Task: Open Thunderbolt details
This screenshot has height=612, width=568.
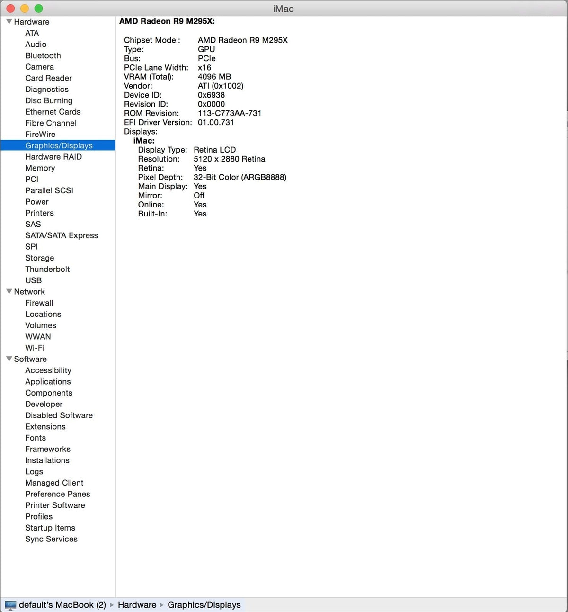Action: 47,270
